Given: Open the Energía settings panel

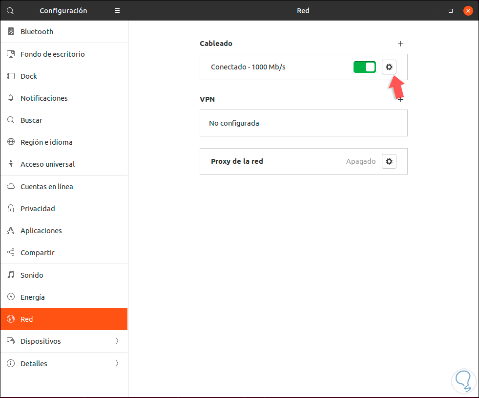Looking at the screenshot, I should pos(32,297).
